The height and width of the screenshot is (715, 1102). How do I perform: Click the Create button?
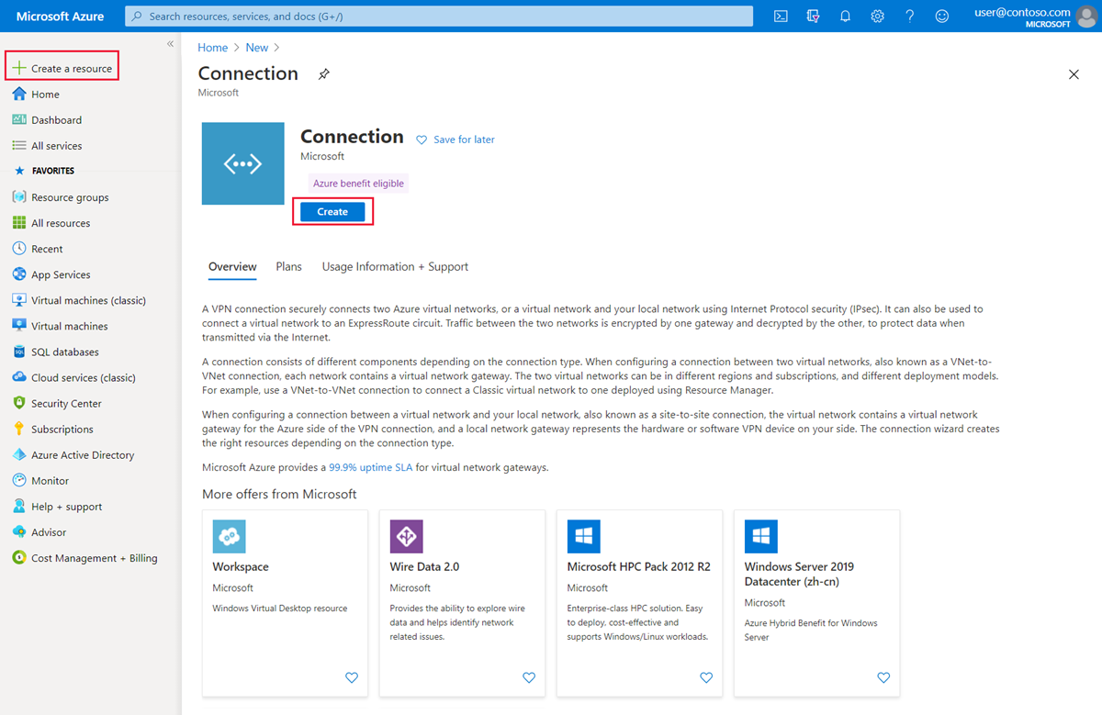[332, 212]
